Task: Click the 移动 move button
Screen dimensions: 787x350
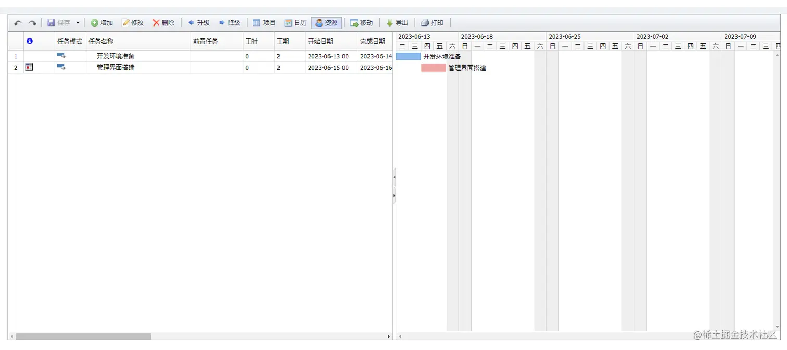Action: [x=361, y=23]
